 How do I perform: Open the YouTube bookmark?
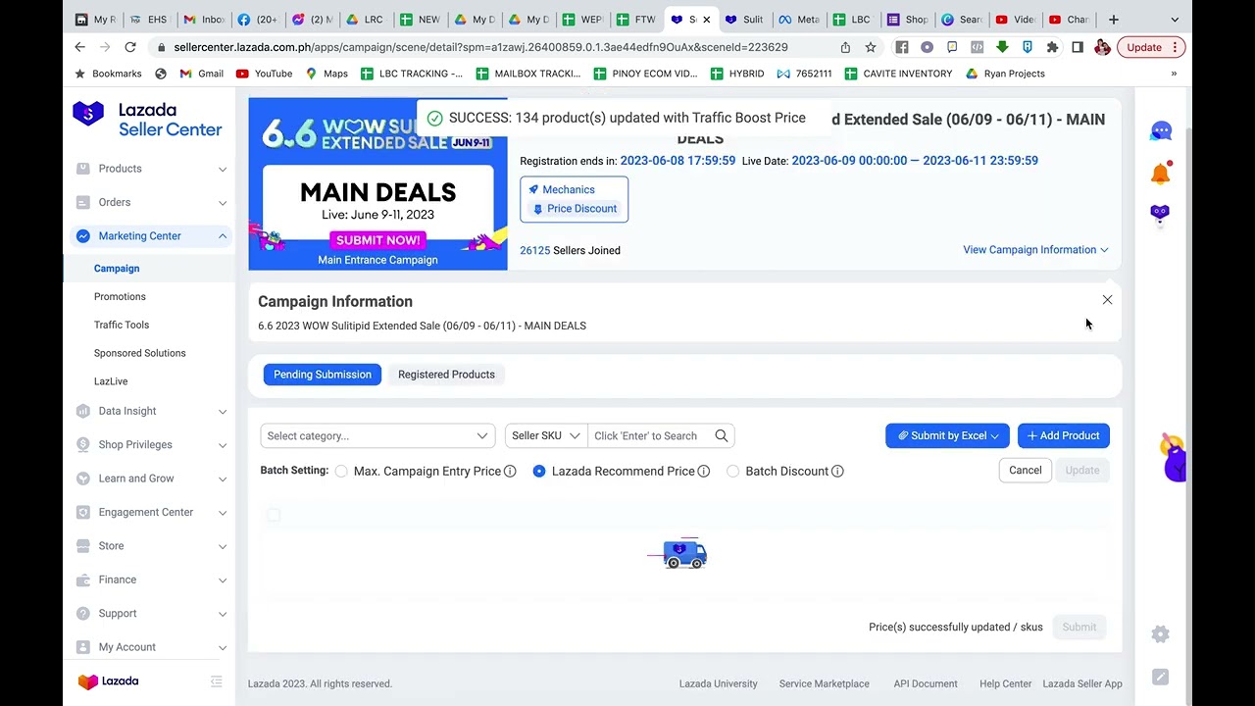point(264,74)
